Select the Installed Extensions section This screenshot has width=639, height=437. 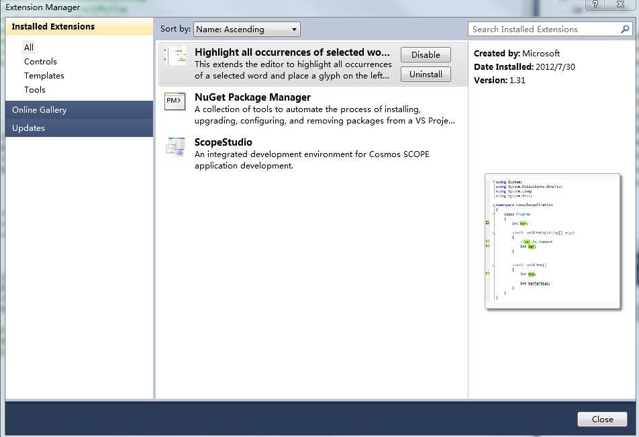click(79, 26)
